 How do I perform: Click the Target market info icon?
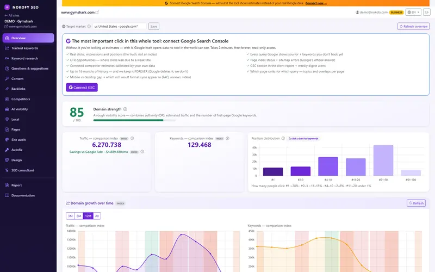89,26
